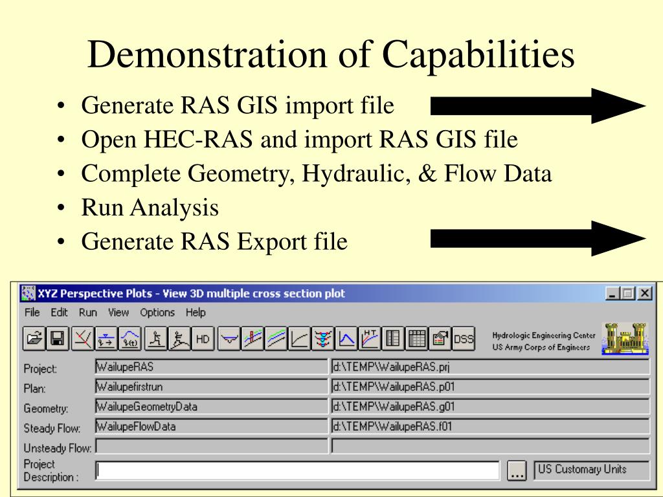The image size is (663, 497).
Task: View computed rating curves icon
Action: coord(299,338)
